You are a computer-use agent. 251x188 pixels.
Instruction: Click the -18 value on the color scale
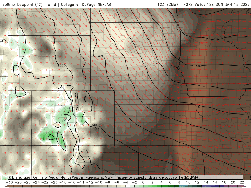63,182
